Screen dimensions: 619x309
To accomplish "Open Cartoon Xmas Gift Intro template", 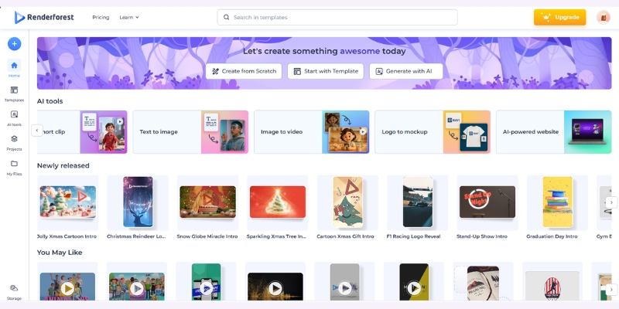I will coord(347,202).
